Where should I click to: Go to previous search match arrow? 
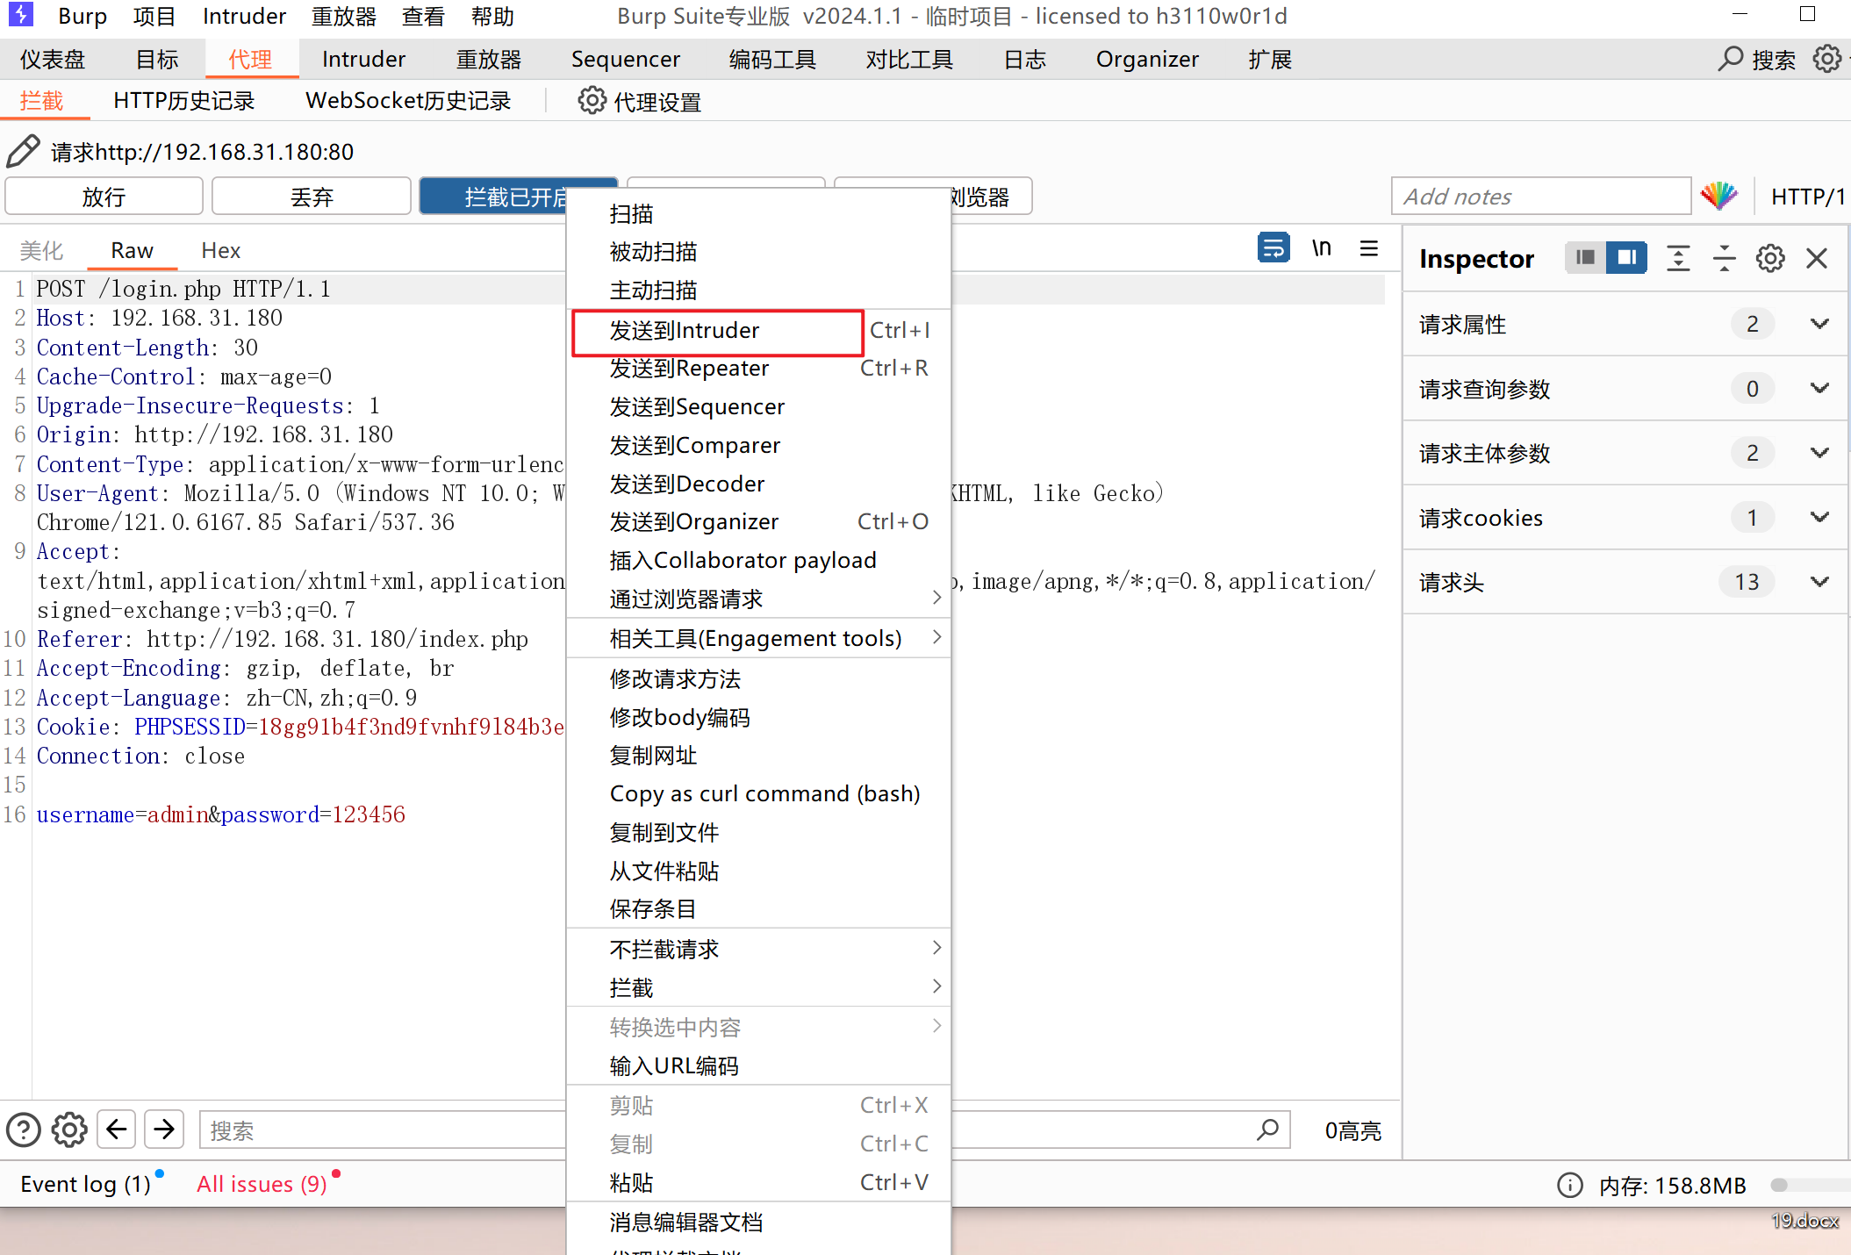(116, 1129)
